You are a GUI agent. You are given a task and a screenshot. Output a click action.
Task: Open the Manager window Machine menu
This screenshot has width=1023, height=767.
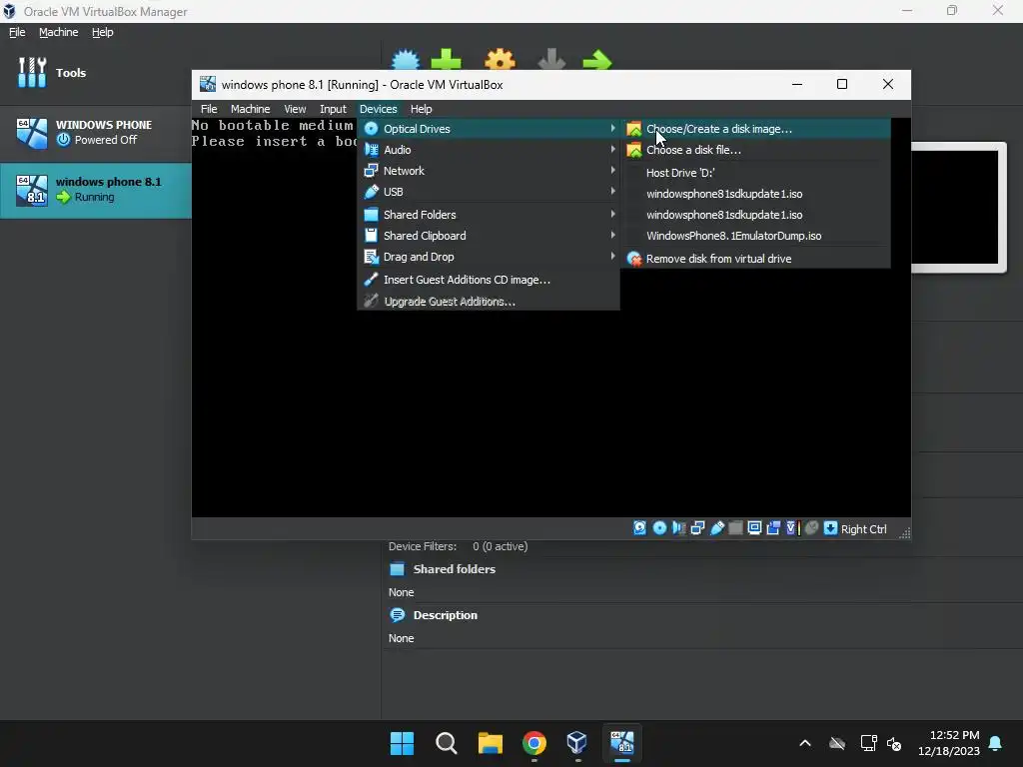tap(59, 32)
